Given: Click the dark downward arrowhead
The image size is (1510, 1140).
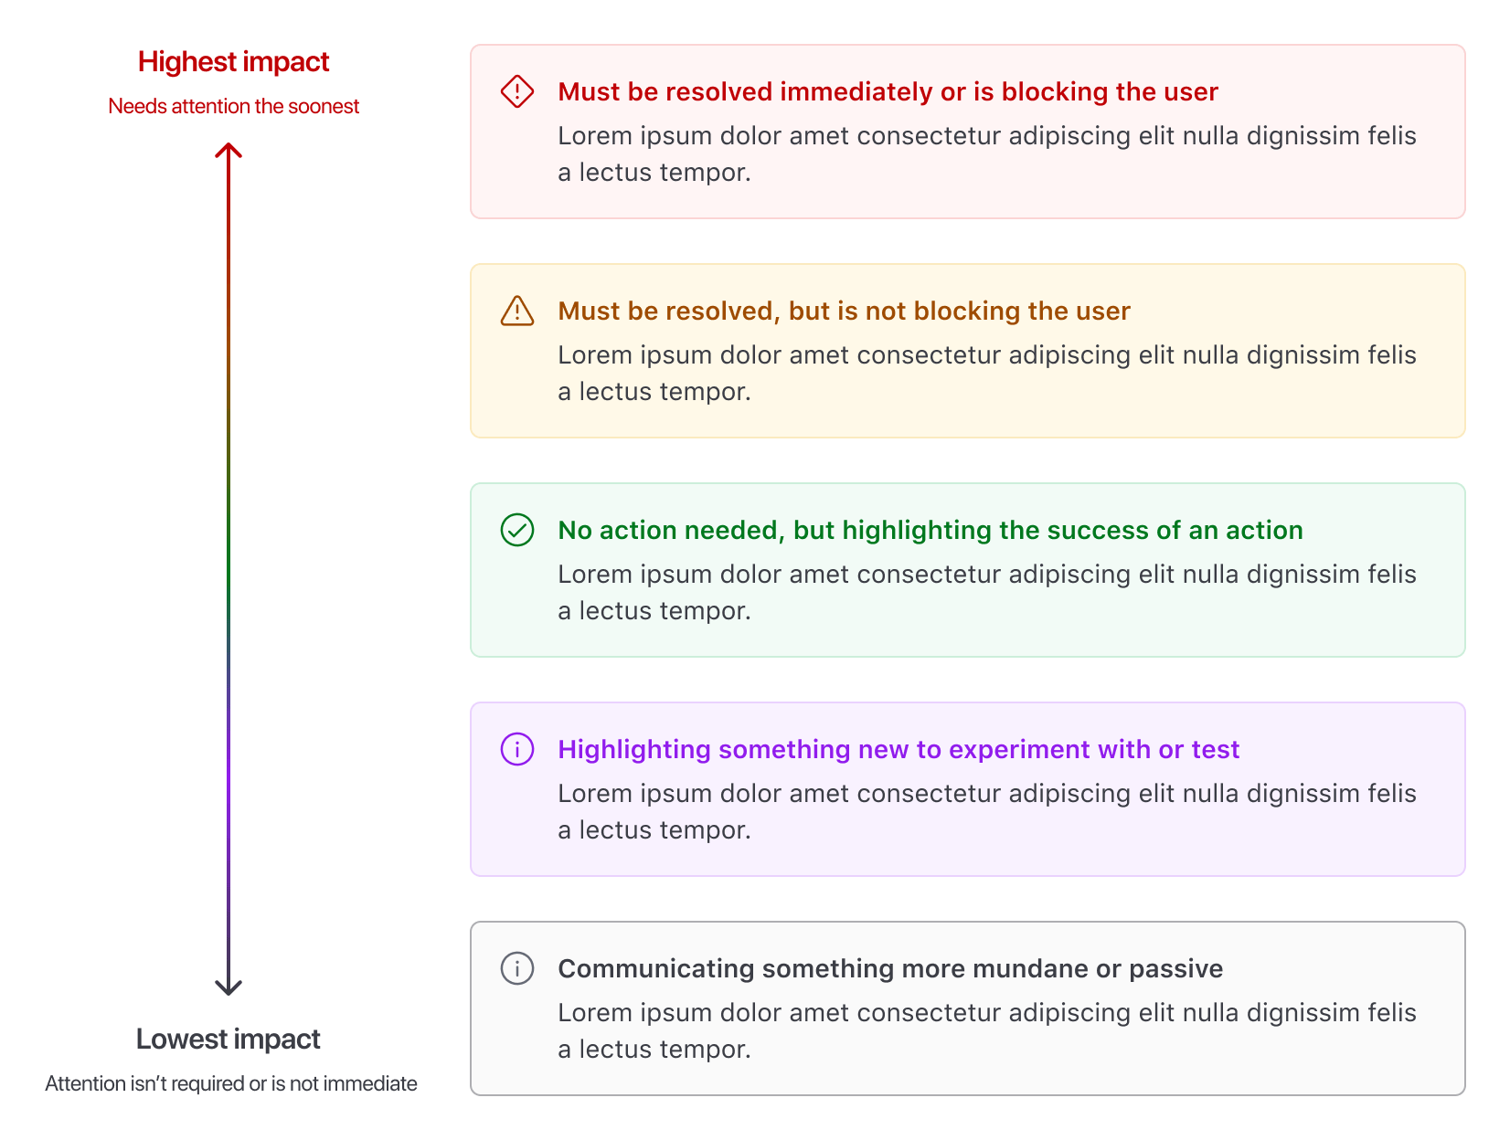Looking at the screenshot, I should pos(229,987).
